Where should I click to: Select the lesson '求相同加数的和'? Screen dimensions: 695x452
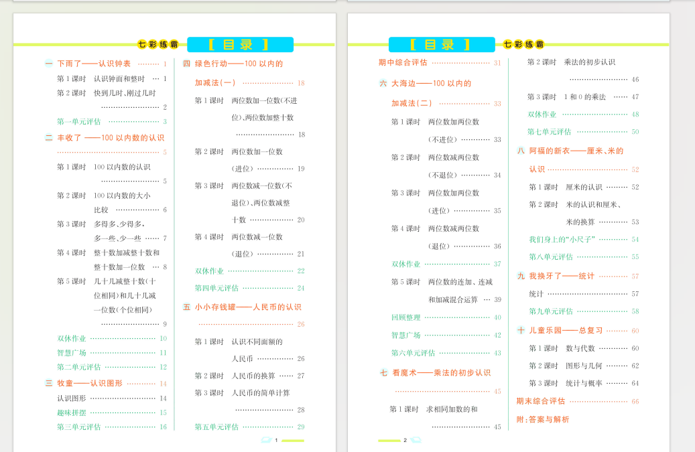click(x=452, y=409)
